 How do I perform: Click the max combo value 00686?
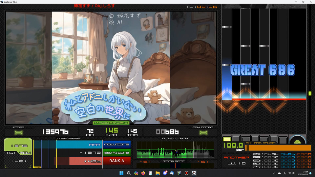pos(167,132)
